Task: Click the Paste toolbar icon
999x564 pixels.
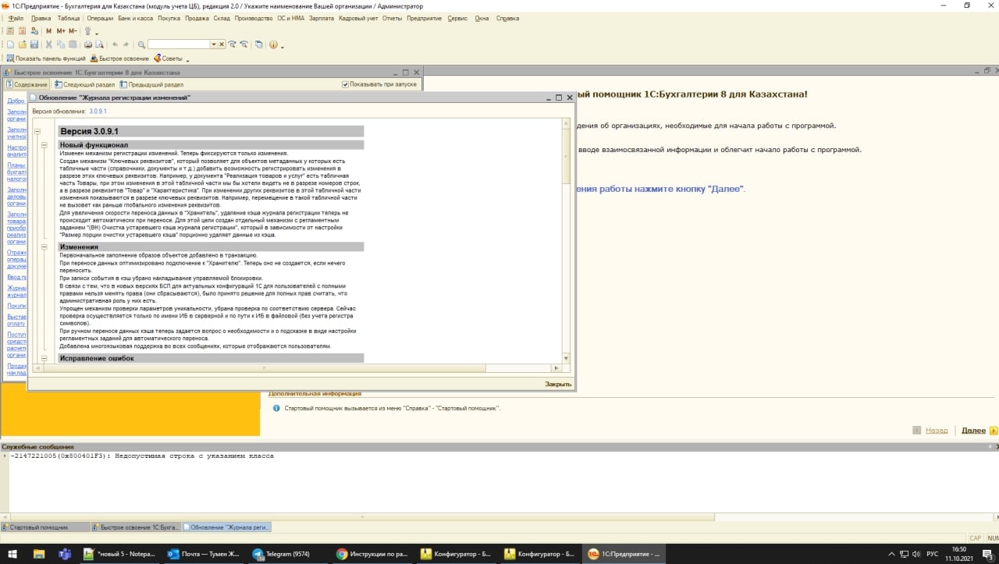Action: pos(73,44)
